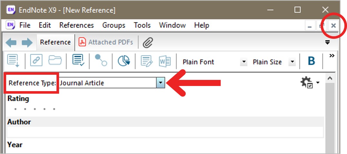Click the Open Link icon in toolbar
Screen dimensions: 347x154
[x=36, y=60]
